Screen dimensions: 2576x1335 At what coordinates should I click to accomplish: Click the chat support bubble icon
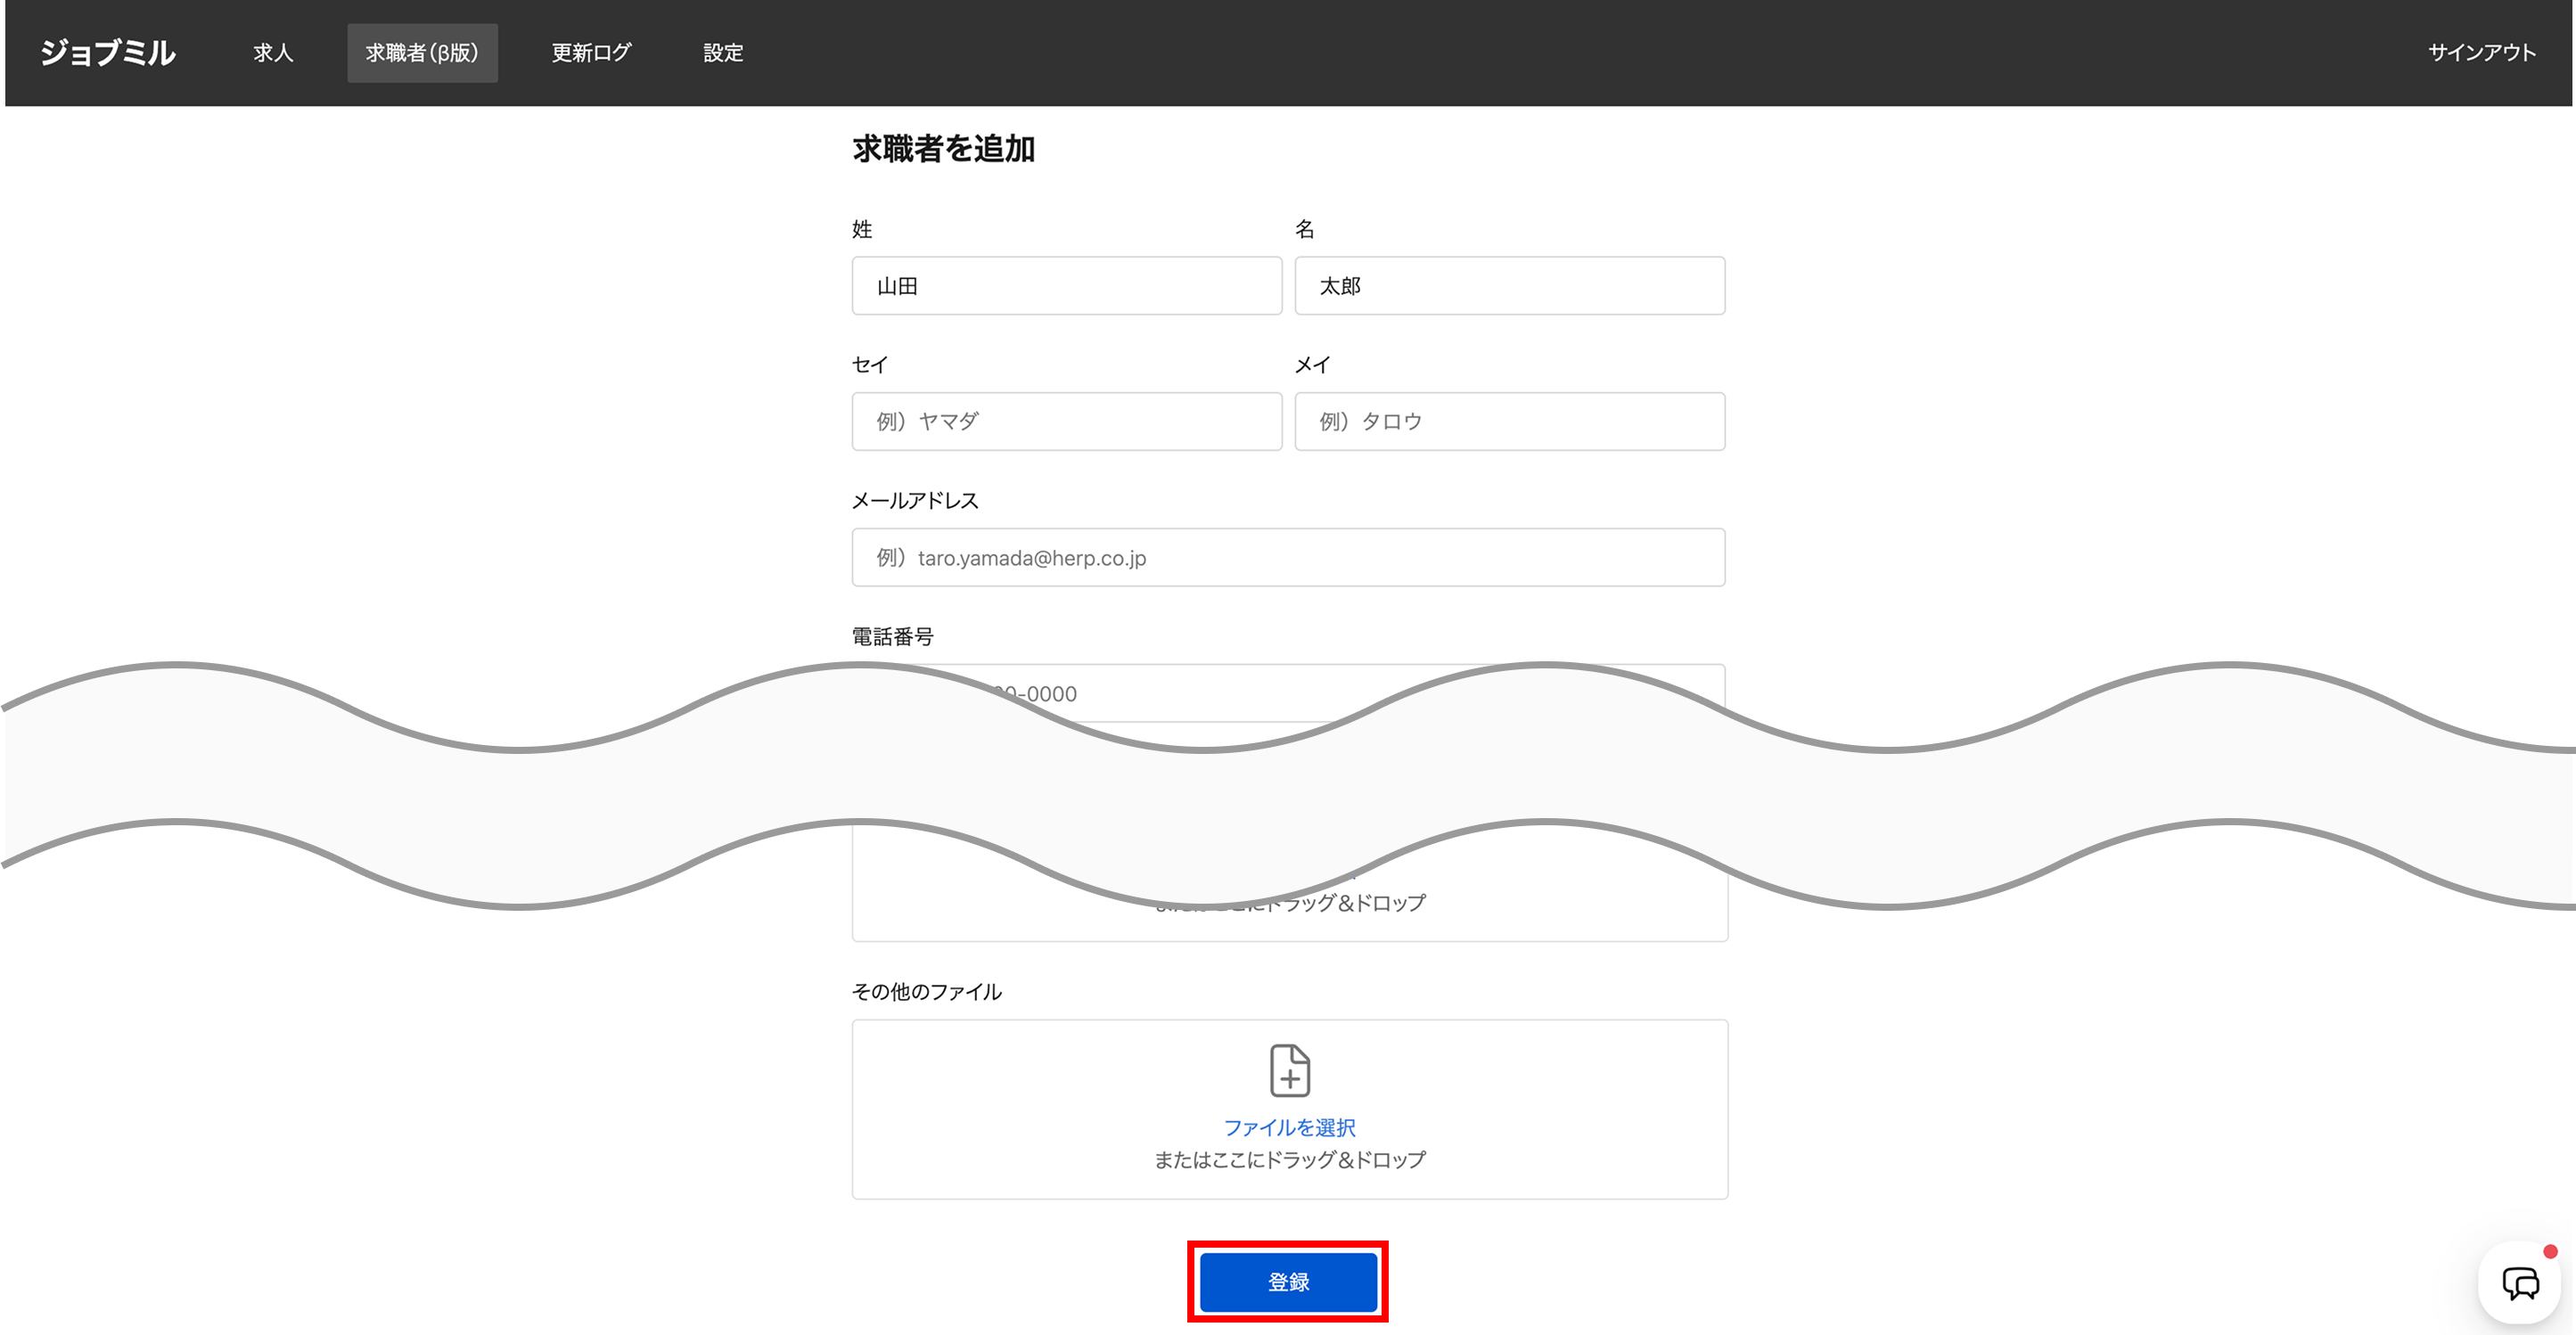click(2519, 1282)
